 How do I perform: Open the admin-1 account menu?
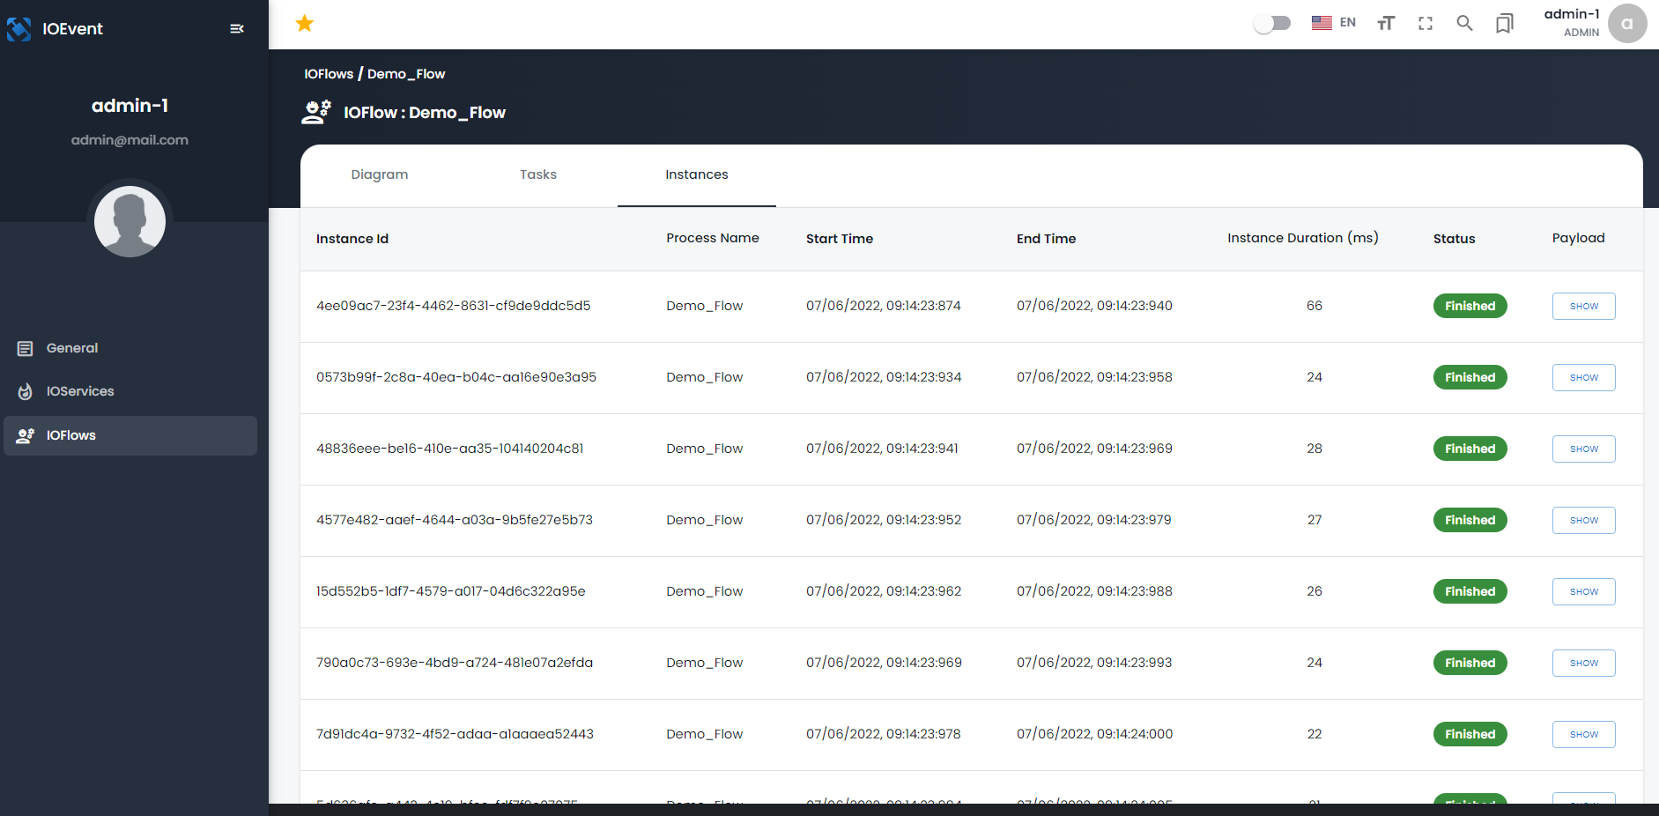pos(1573,22)
